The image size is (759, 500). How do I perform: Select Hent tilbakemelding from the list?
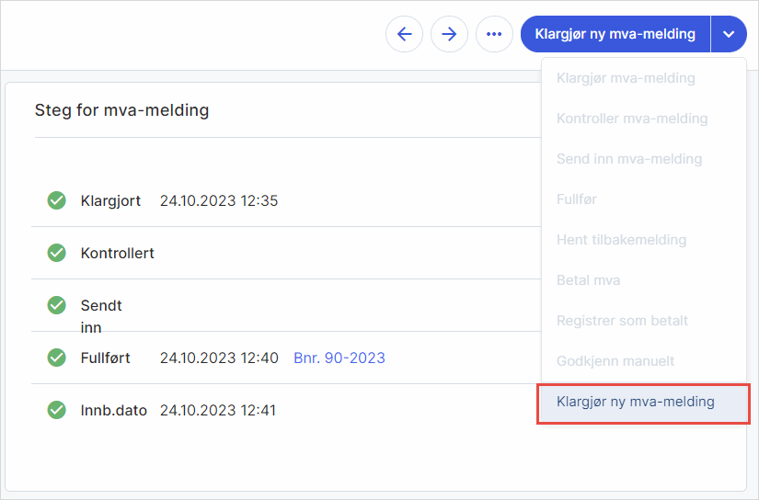pos(621,240)
